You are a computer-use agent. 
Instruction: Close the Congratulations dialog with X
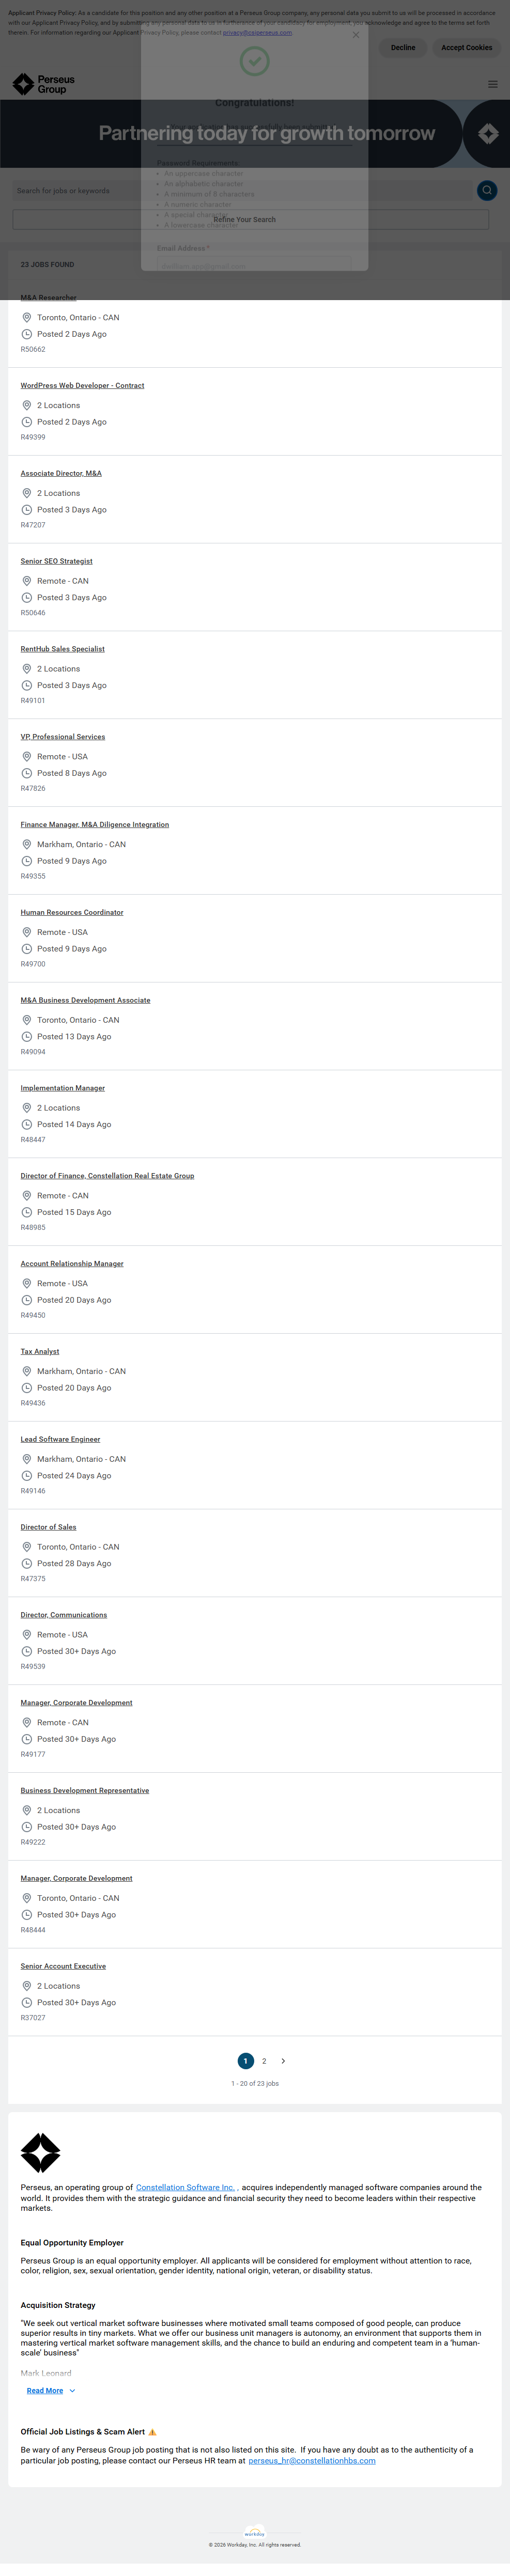pos(356,35)
